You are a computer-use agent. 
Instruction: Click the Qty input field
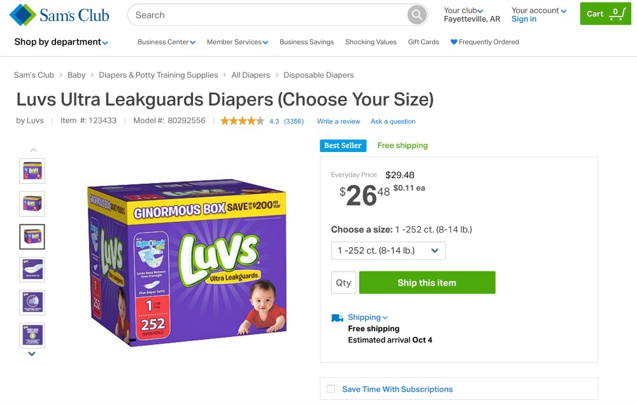tap(344, 282)
